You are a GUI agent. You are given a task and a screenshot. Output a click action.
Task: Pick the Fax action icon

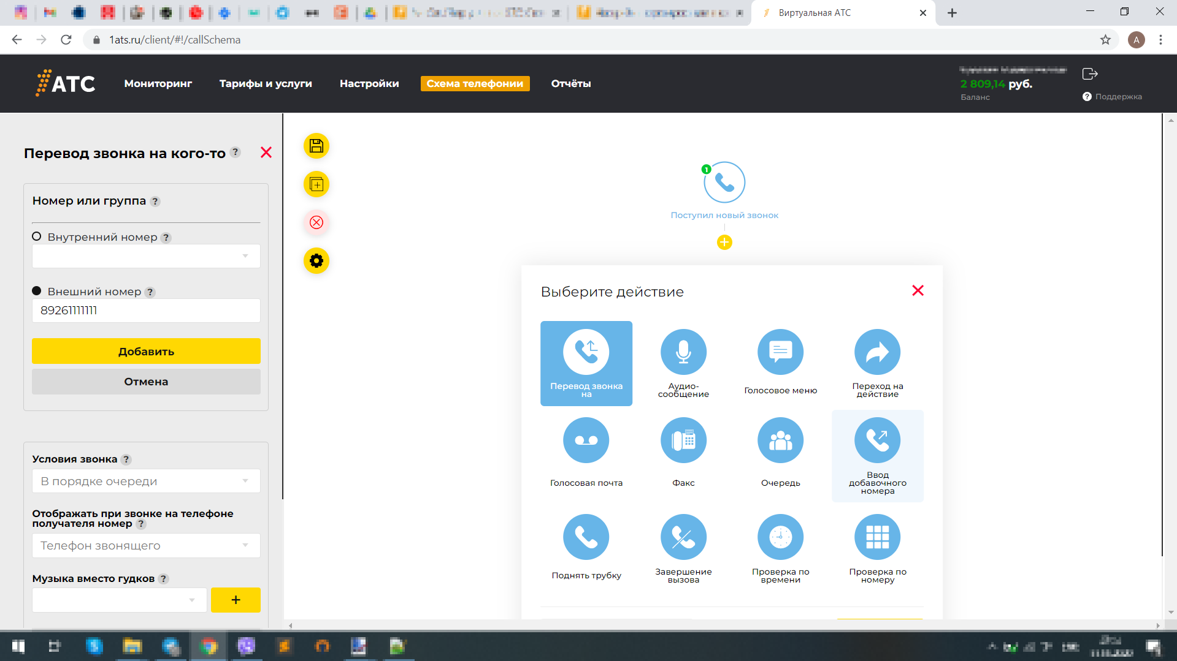(x=683, y=440)
